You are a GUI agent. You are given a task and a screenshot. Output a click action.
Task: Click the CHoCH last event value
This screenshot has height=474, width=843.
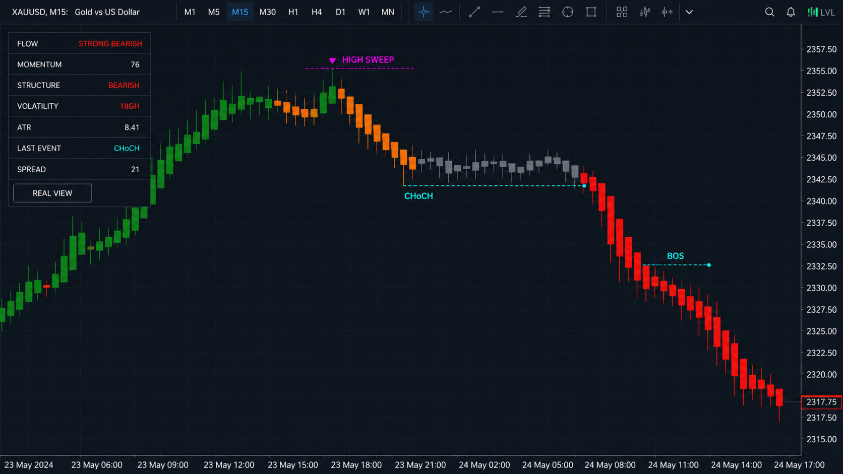pos(127,149)
